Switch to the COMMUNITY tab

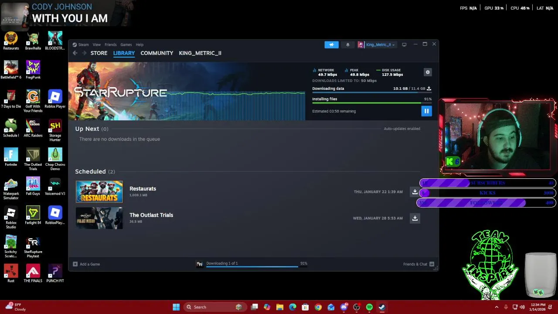click(157, 53)
